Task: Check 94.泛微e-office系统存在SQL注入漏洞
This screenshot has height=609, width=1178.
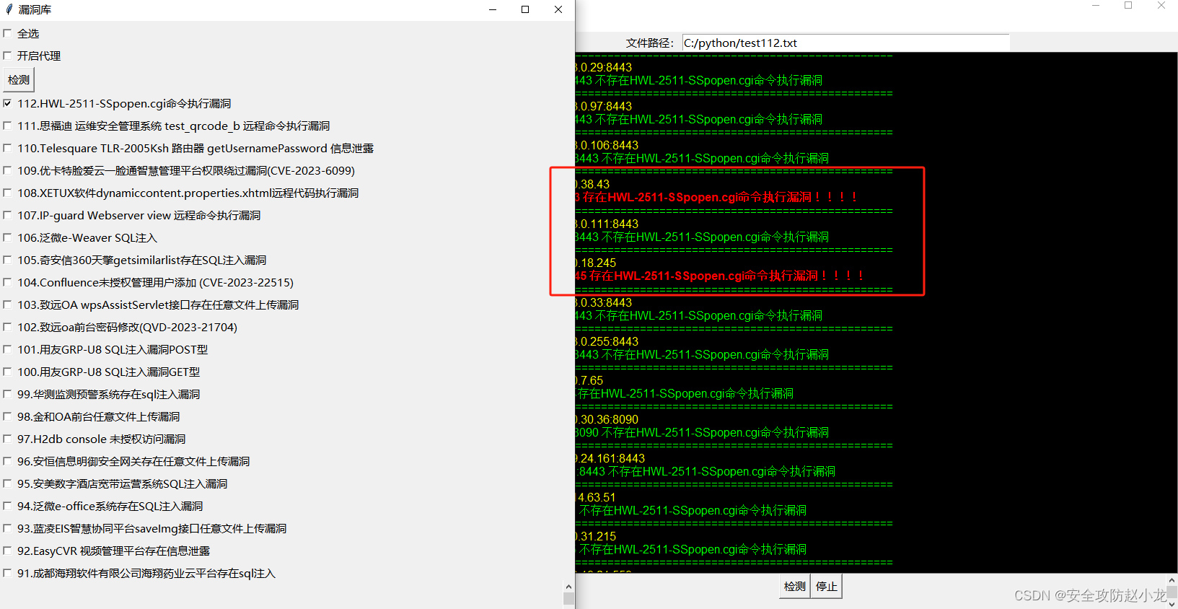Action: click(7, 506)
